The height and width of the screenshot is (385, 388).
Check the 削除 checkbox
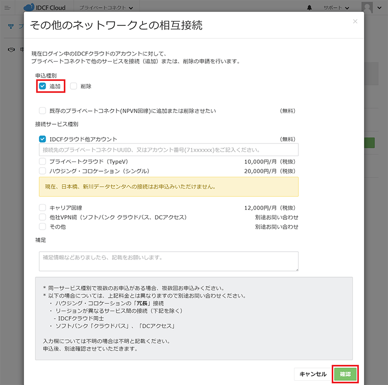74,86
